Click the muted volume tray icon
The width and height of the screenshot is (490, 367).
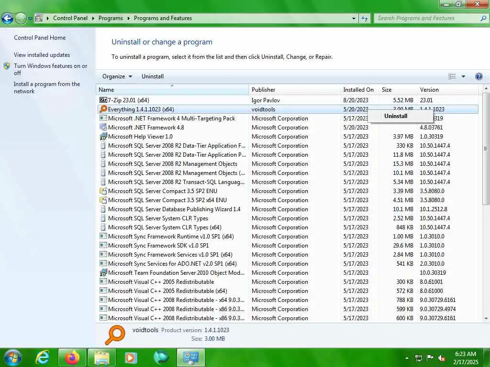(x=442, y=358)
